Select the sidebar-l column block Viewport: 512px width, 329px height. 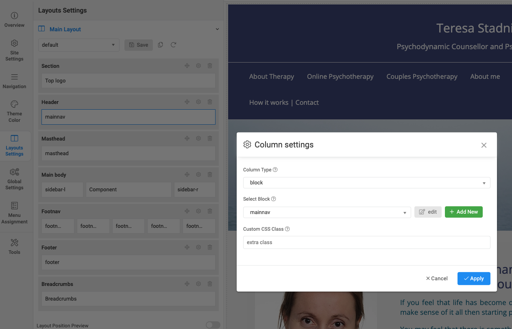point(62,190)
